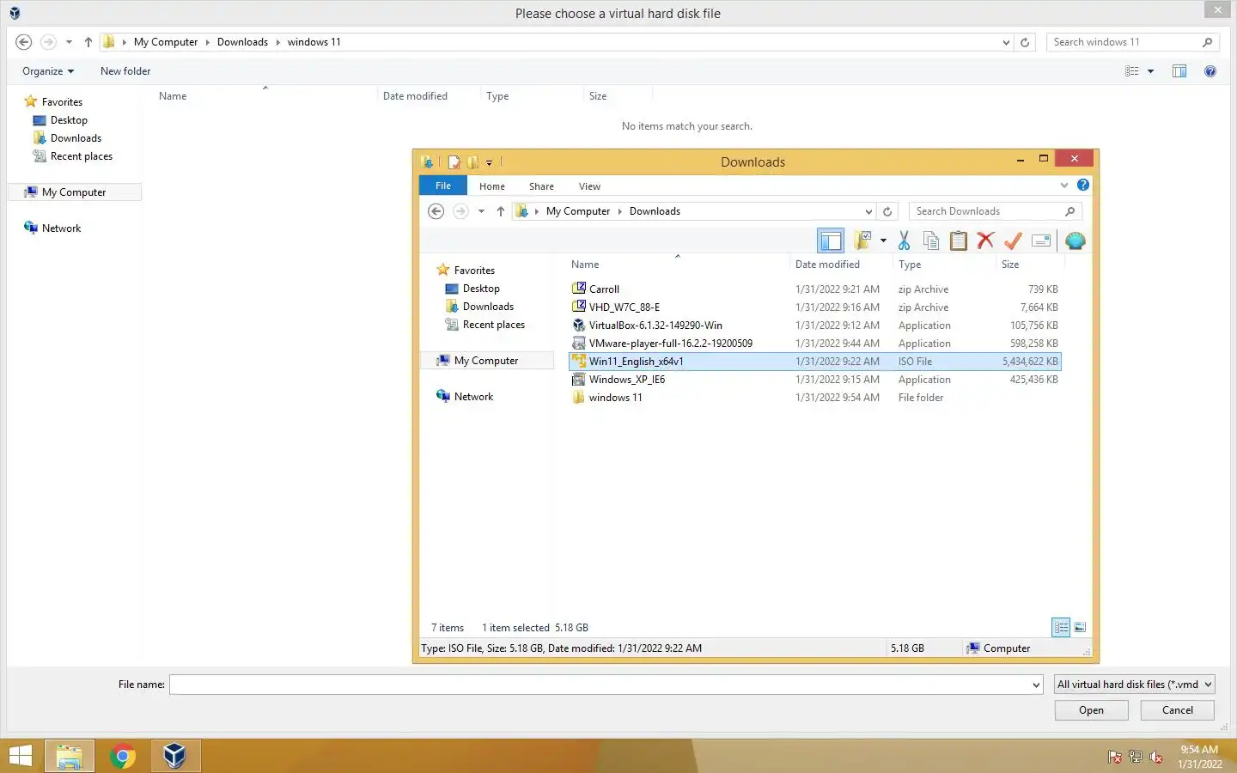Click New folder in file dialog

(125, 71)
